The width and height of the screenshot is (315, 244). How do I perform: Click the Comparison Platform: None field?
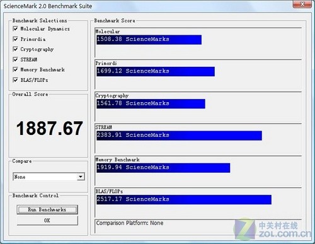[198, 226]
